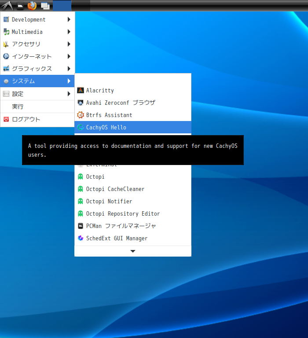
Task: Click the Octopi Notifier icon
Action: 81,201
